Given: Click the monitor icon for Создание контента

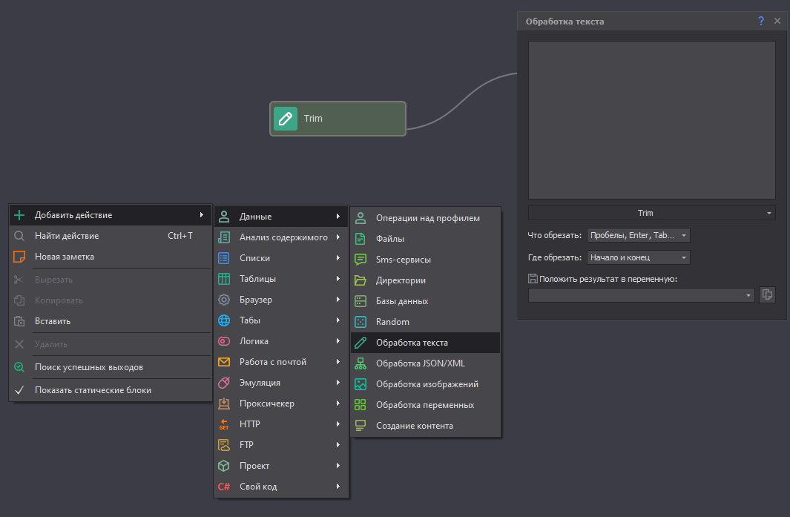Looking at the screenshot, I should click(361, 426).
